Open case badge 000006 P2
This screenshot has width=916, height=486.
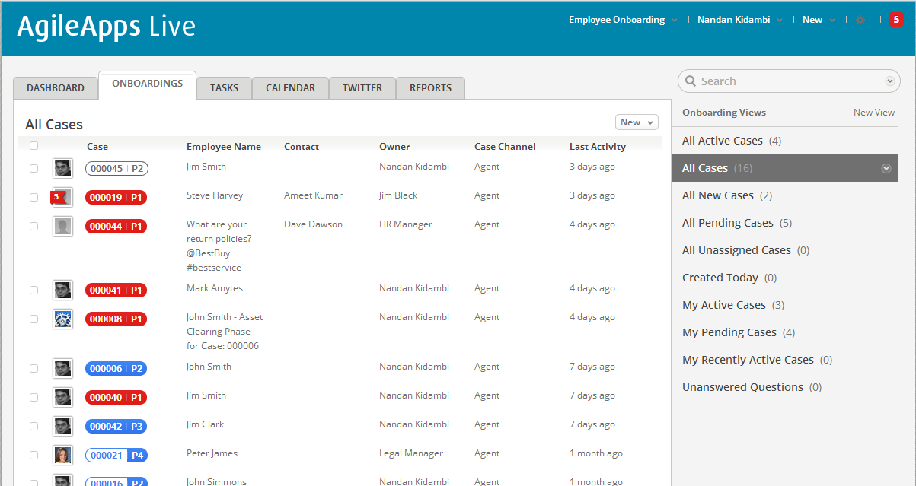pos(116,369)
